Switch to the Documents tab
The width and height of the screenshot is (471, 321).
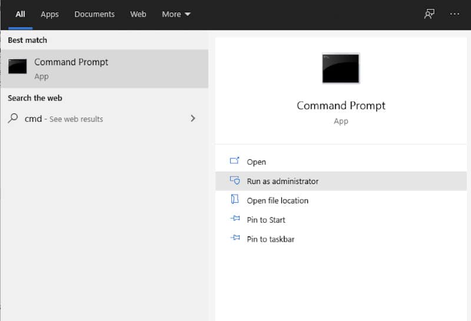click(x=94, y=14)
